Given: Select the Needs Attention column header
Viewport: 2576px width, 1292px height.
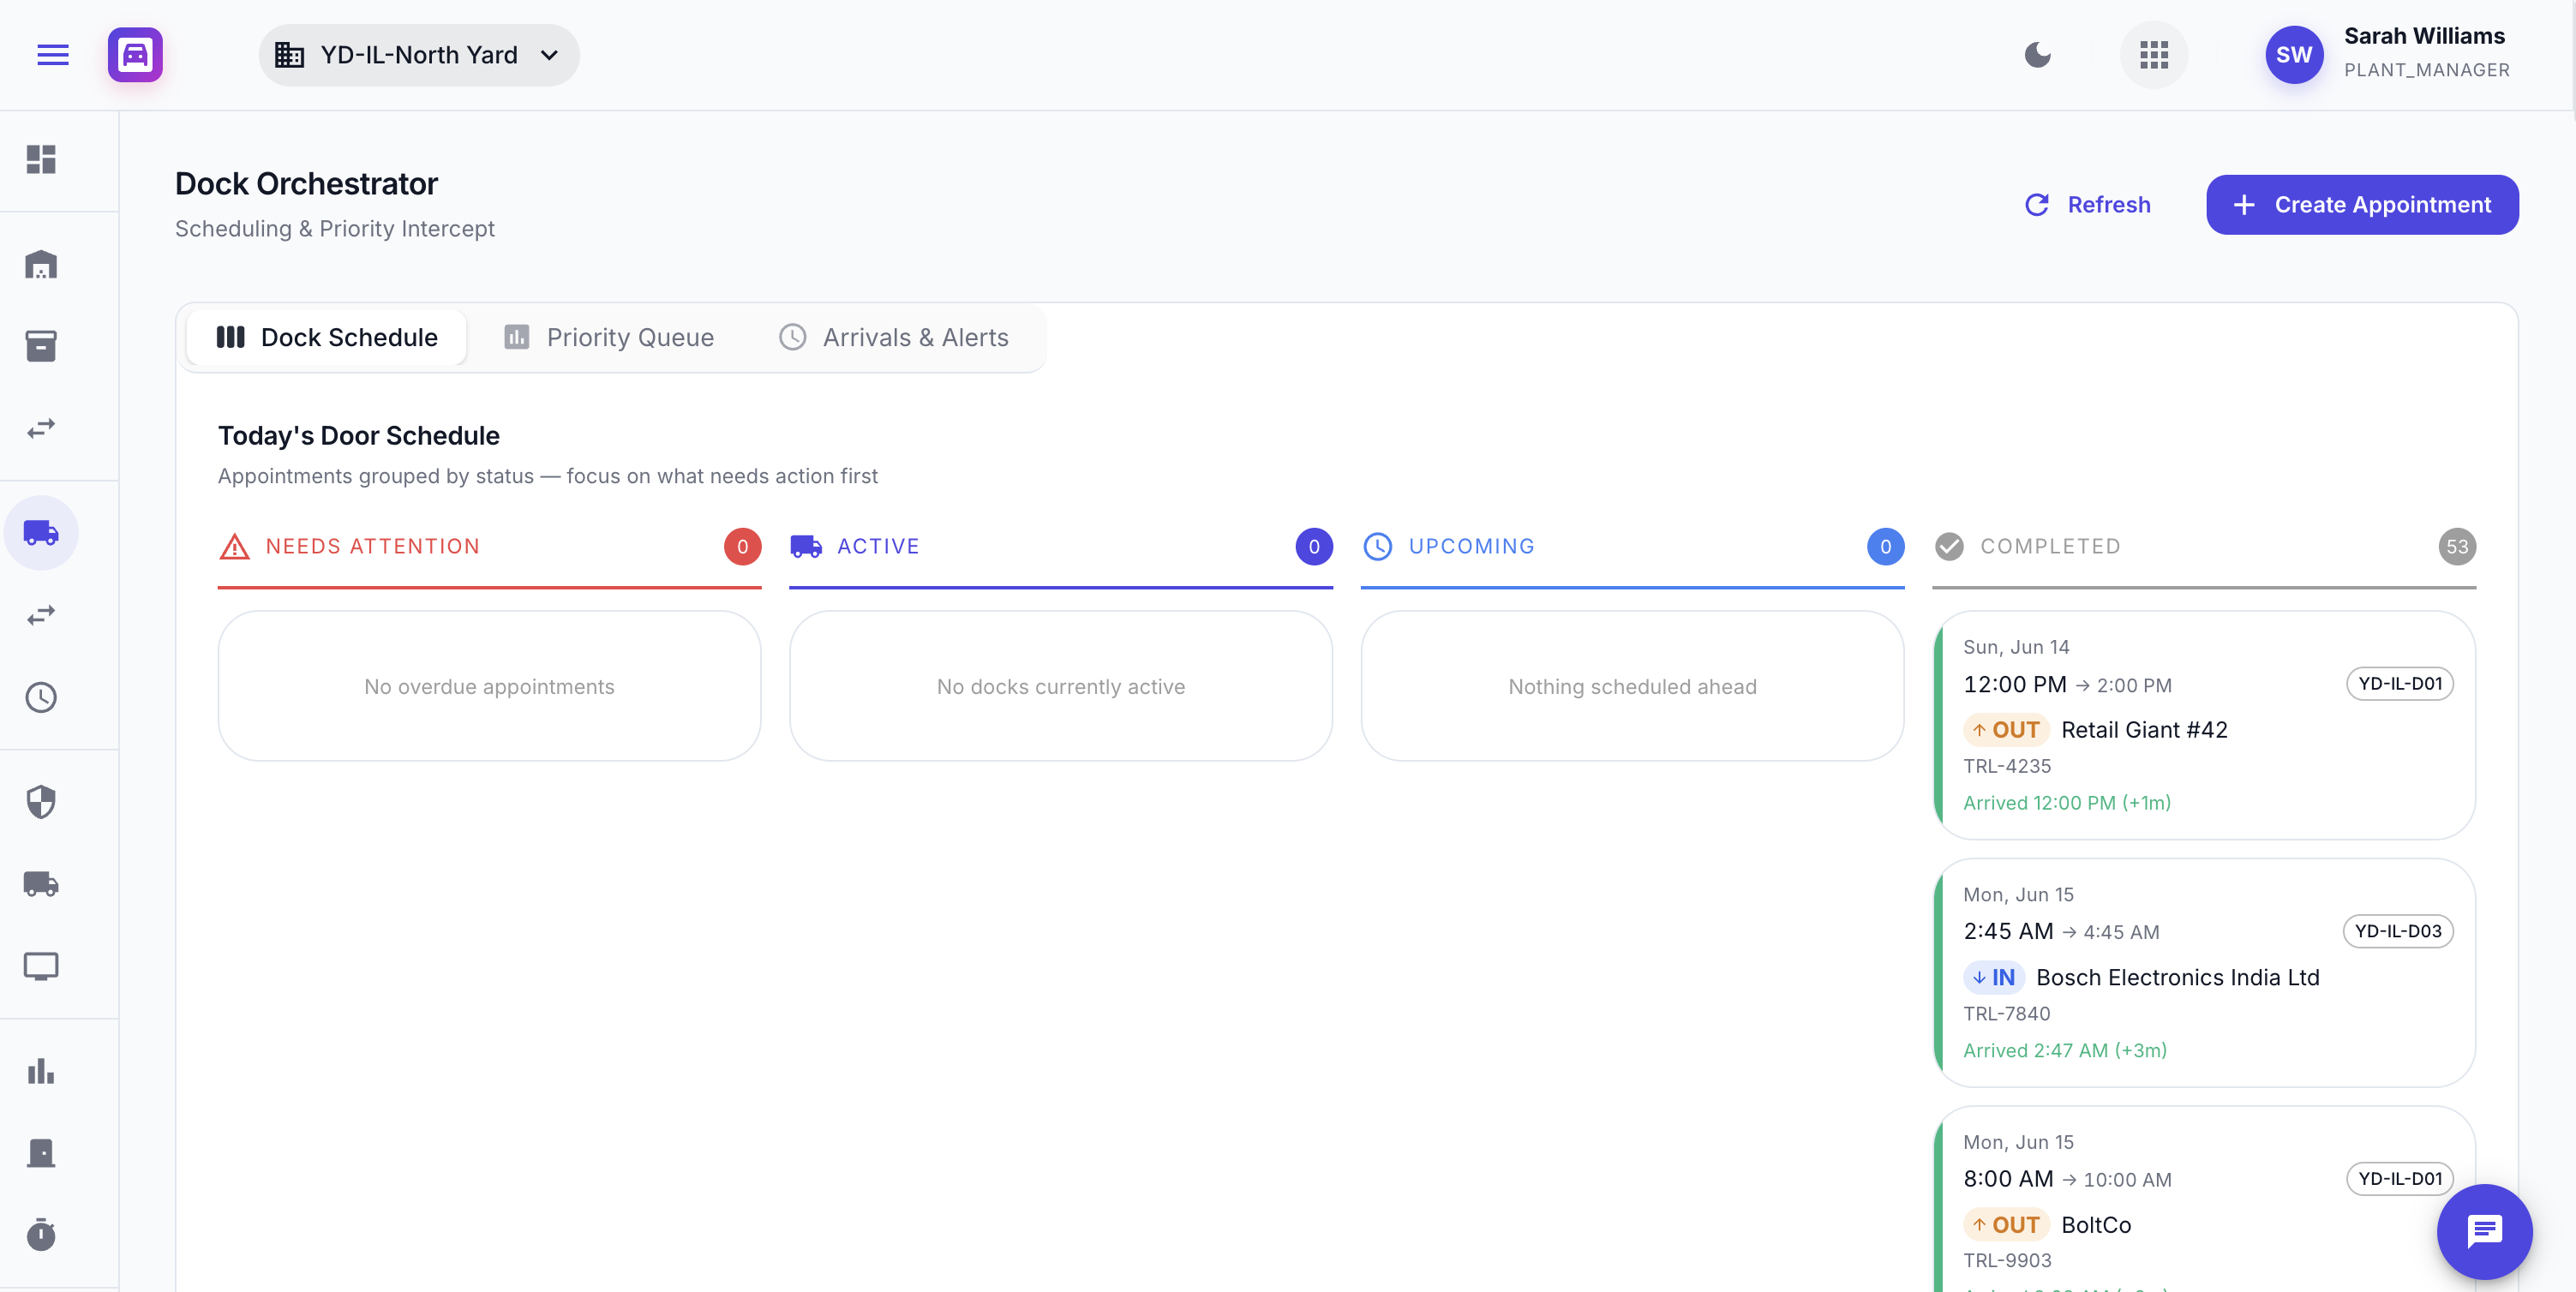Looking at the screenshot, I should click(489, 546).
